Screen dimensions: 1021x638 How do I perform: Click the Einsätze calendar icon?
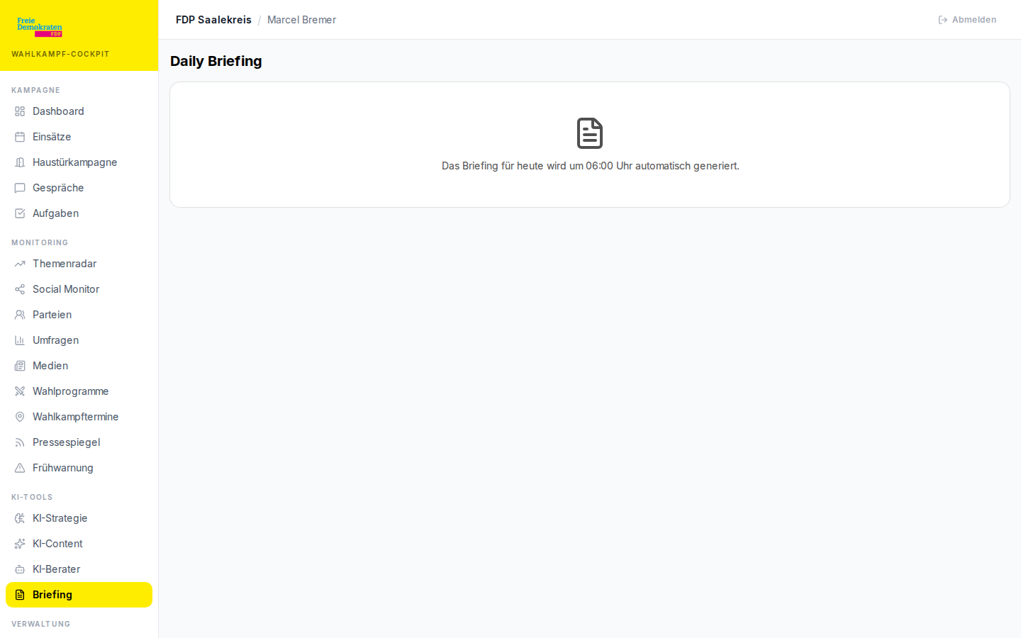coord(20,137)
